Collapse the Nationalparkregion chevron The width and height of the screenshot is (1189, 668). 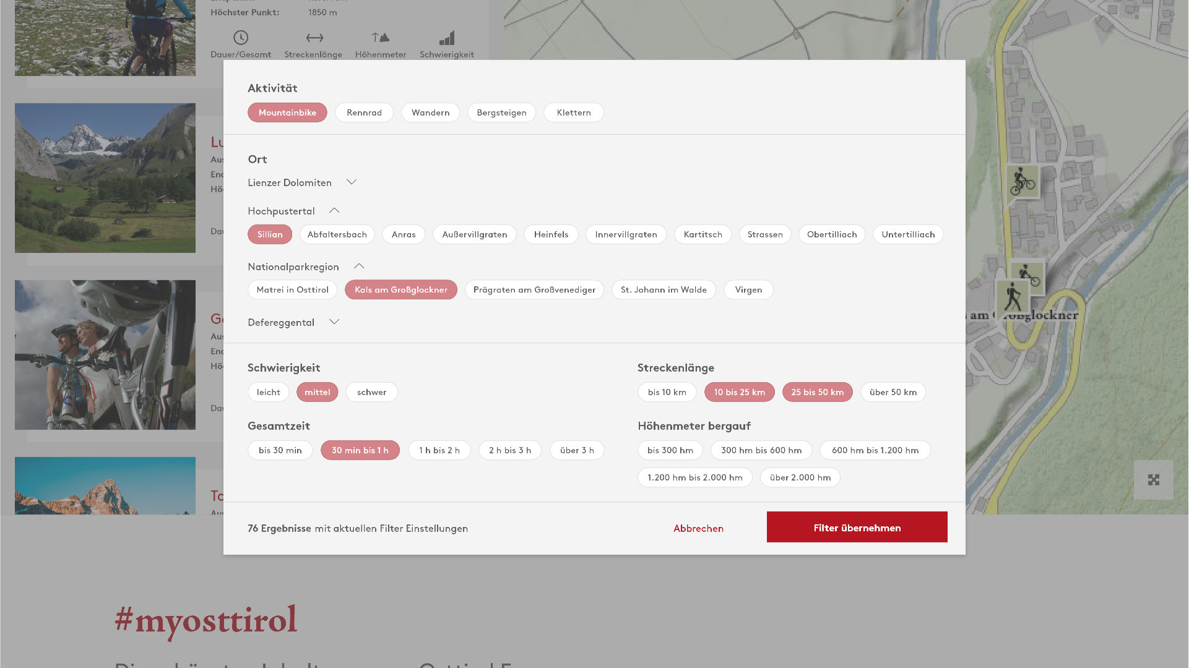359,267
